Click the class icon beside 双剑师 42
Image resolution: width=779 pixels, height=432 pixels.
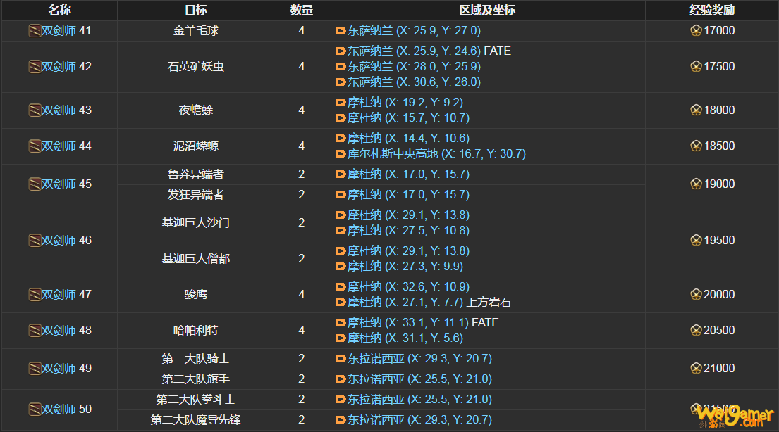[35, 66]
